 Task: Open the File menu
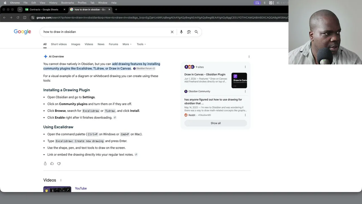coord(25,3)
